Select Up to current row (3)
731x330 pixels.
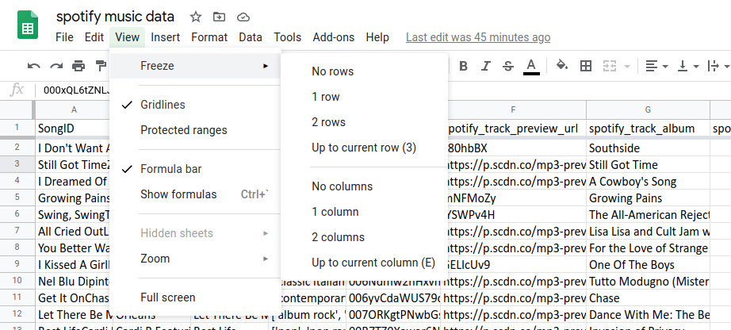click(x=363, y=148)
